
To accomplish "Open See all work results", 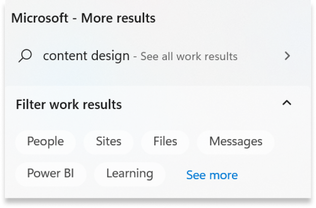I will [188, 56].
